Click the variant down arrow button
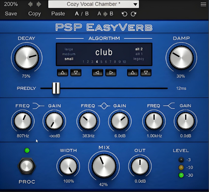Screen dimensions: 209x192 point(146,73)
